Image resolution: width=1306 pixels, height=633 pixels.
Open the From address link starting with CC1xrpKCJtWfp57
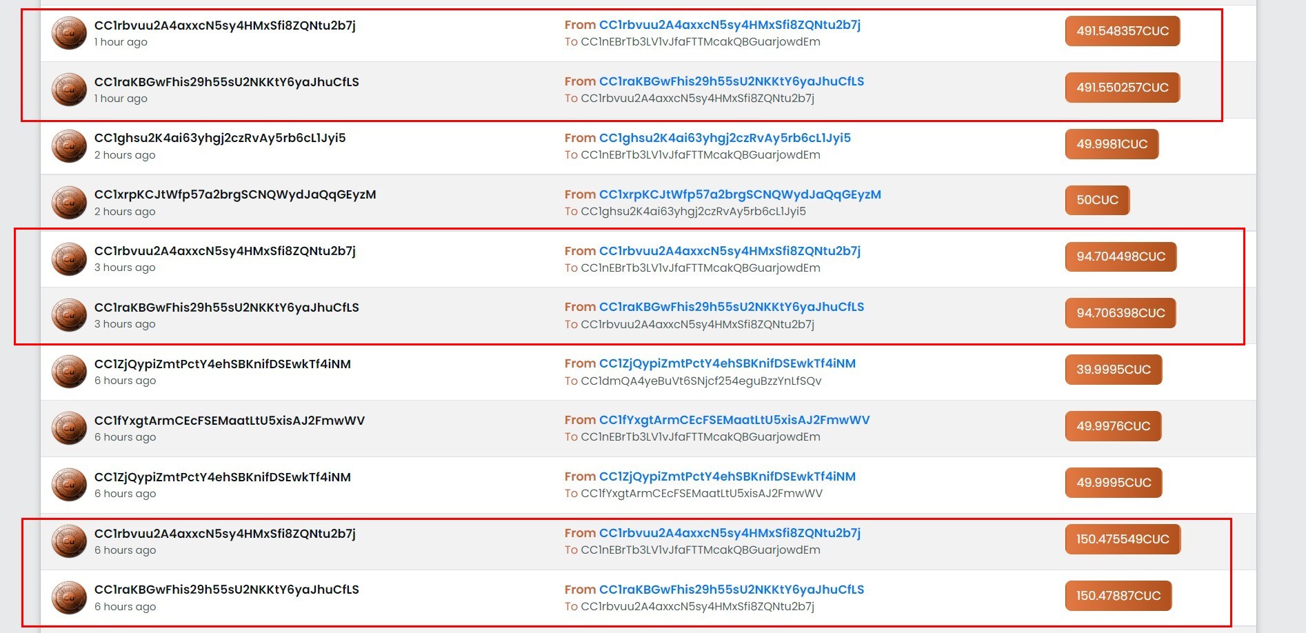tap(740, 194)
